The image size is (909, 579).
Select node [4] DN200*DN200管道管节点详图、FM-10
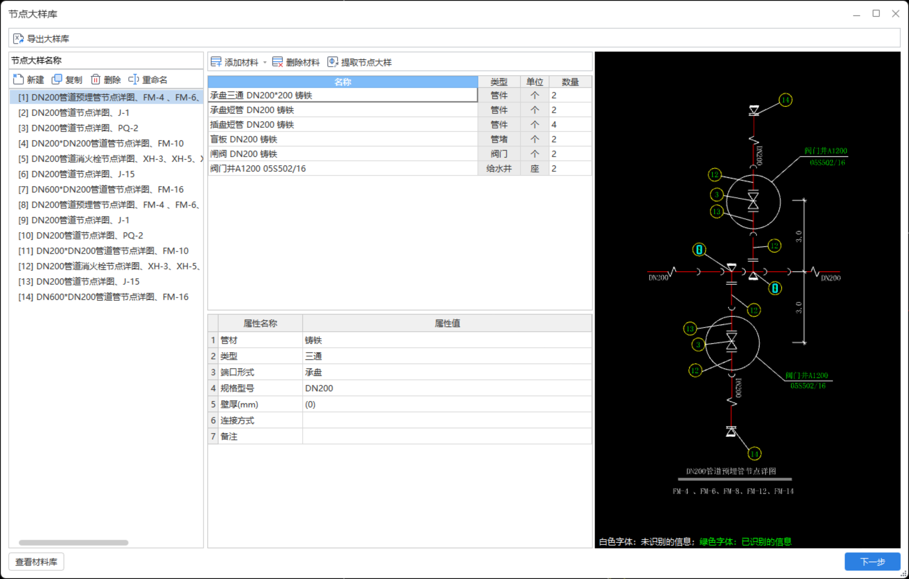[107, 143]
